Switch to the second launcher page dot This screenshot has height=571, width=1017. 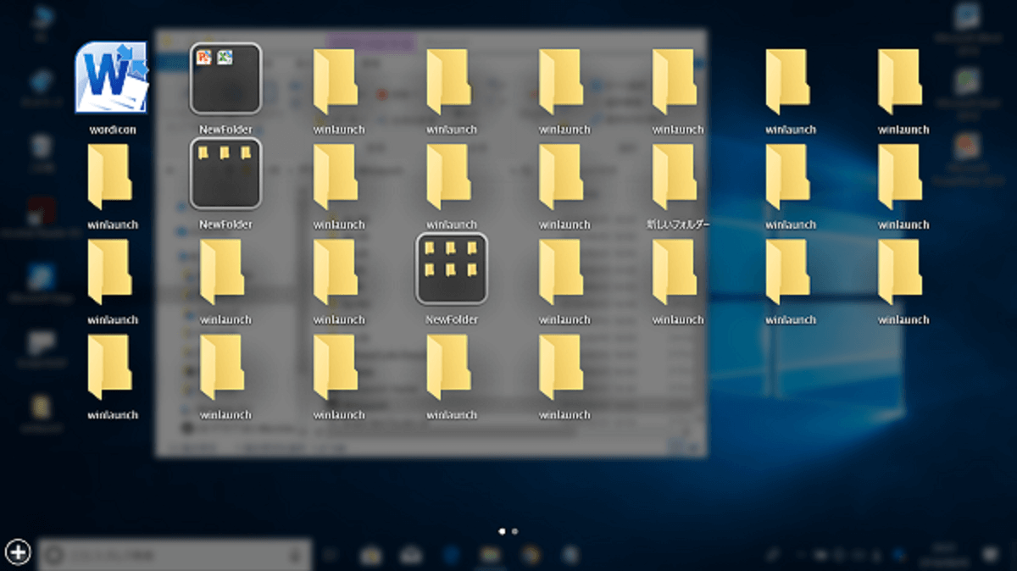(514, 531)
